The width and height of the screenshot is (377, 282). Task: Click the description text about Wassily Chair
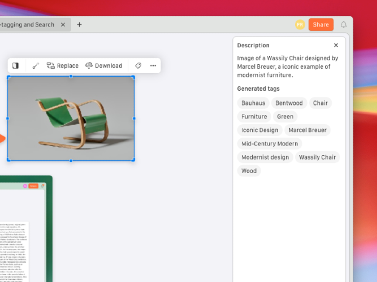[288, 67]
